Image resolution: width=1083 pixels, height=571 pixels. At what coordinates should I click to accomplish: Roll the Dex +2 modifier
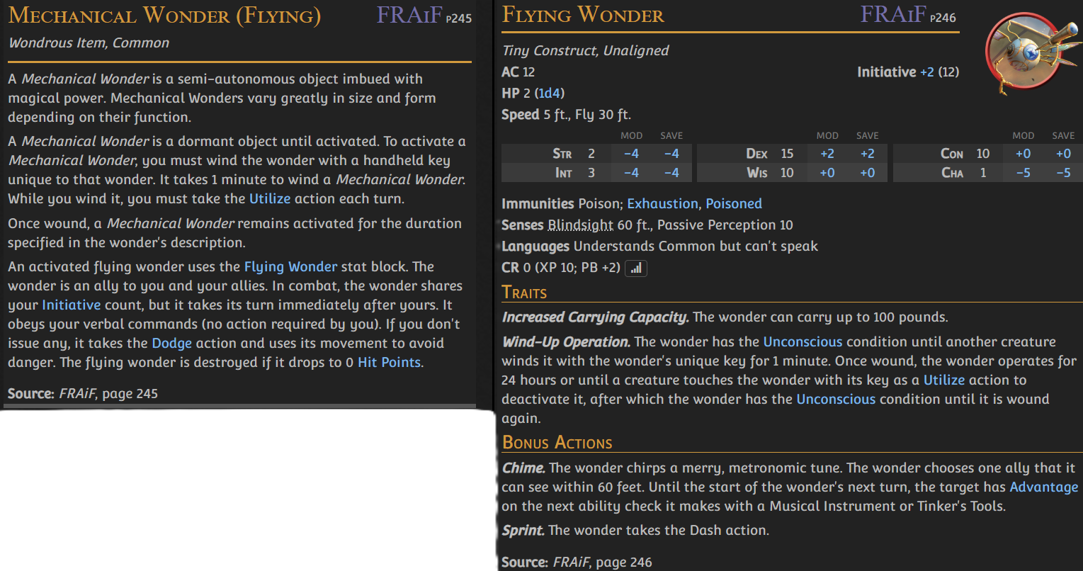(x=827, y=154)
